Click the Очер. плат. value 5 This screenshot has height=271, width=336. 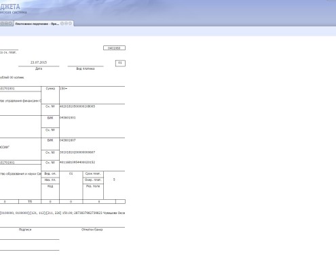(x=114, y=180)
